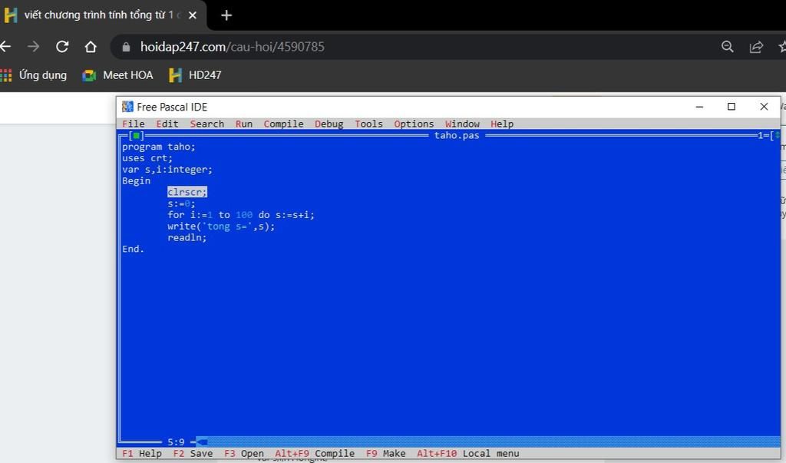
Task: Click the 'Begin' keyword line
Action: pos(136,180)
